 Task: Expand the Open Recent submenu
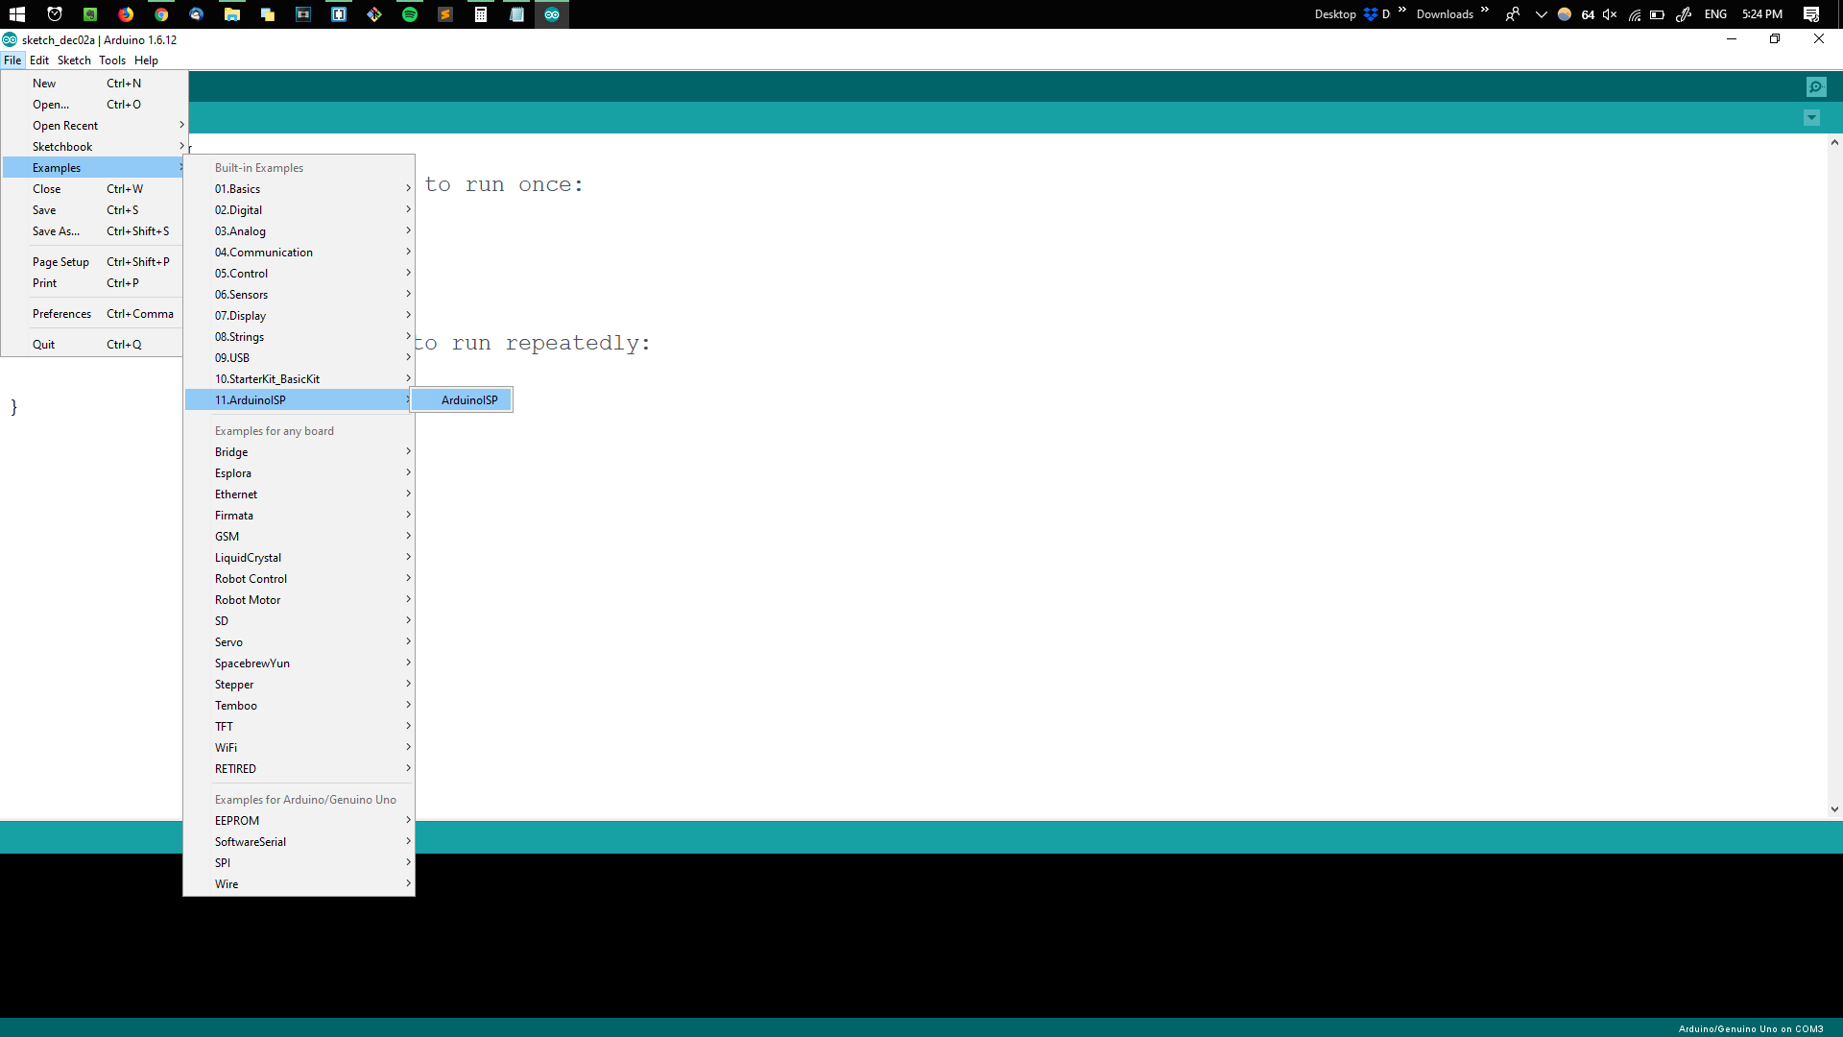click(x=92, y=126)
